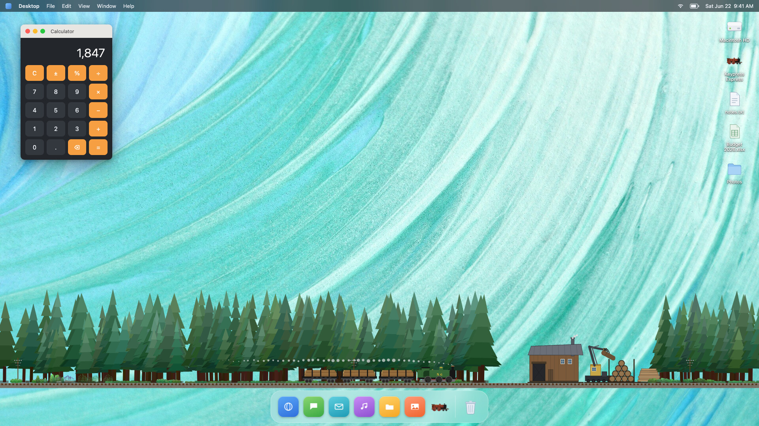Click the battery status icon
Viewport: 759px width, 426px height.
[x=695, y=6]
